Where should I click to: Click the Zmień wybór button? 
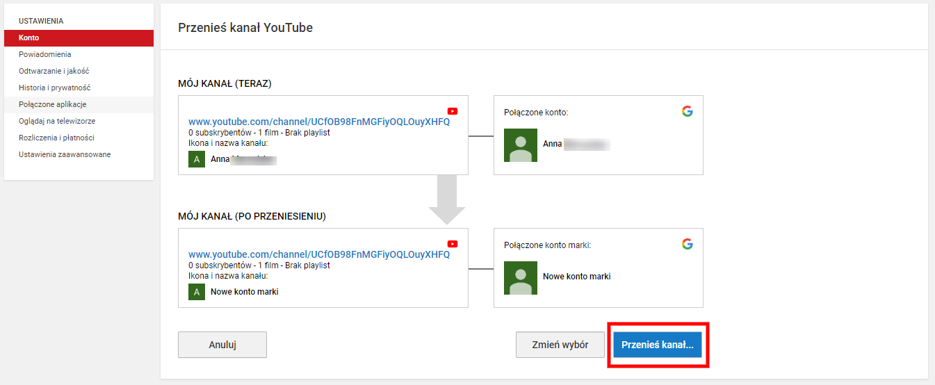coord(560,345)
